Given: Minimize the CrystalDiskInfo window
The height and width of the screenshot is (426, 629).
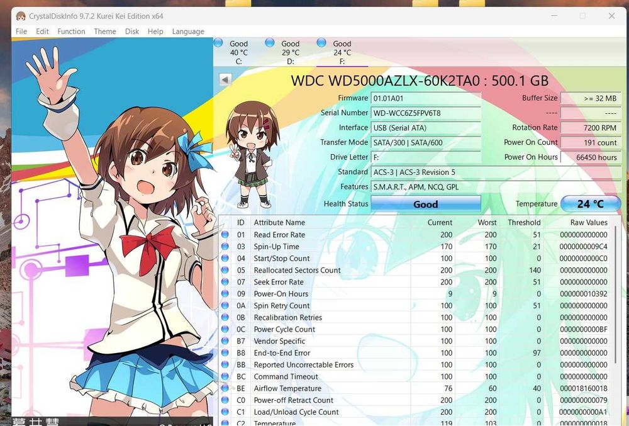Looking at the screenshot, I should click(x=554, y=16).
